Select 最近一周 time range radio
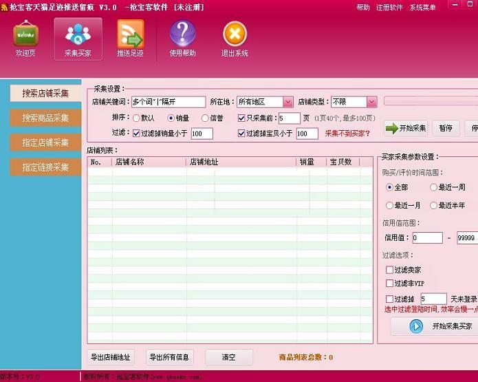 433,187
